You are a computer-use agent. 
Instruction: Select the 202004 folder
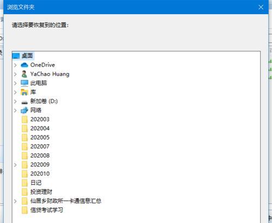[x=35, y=128]
